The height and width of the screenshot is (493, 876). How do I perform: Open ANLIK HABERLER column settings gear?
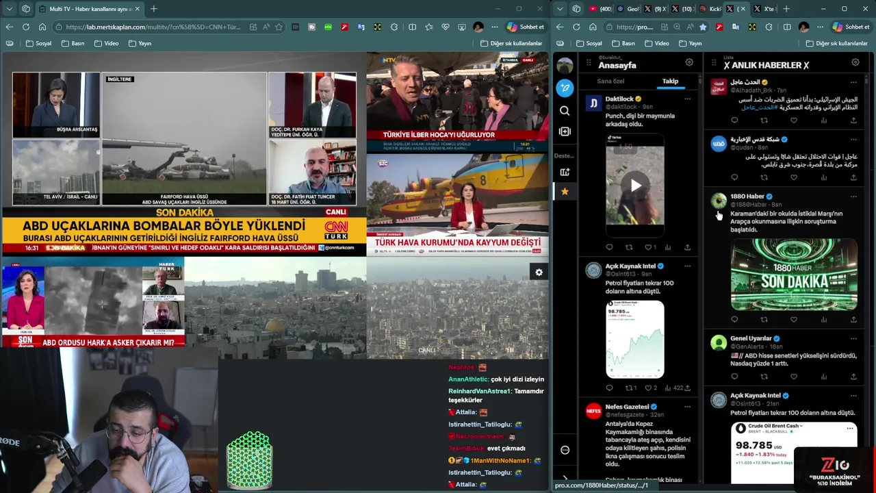pos(855,62)
